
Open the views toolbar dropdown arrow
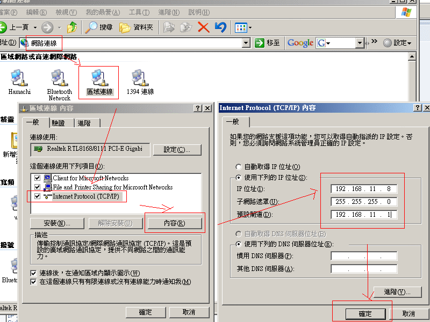pos(250,27)
